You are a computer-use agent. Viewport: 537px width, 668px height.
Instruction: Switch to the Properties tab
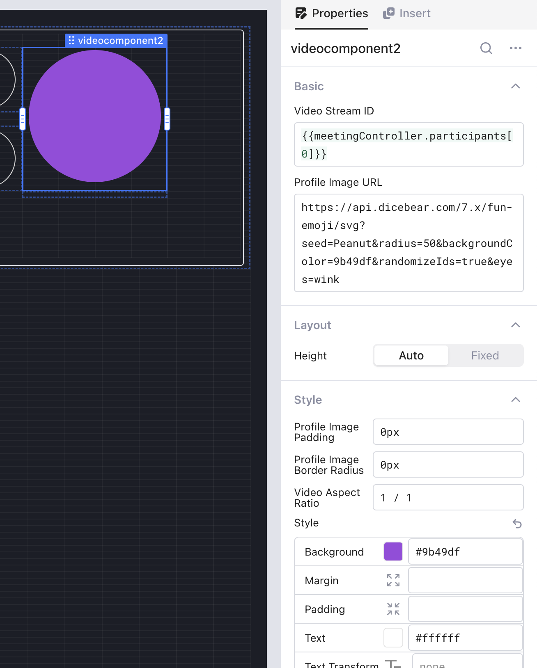tap(332, 14)
